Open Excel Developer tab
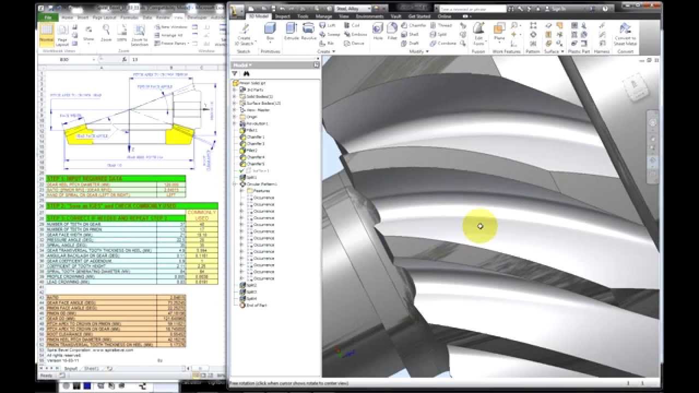 point(197,17)
